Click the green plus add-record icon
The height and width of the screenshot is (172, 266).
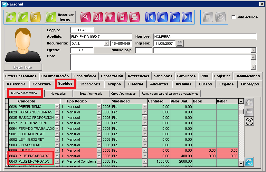[x=11, y=17]
